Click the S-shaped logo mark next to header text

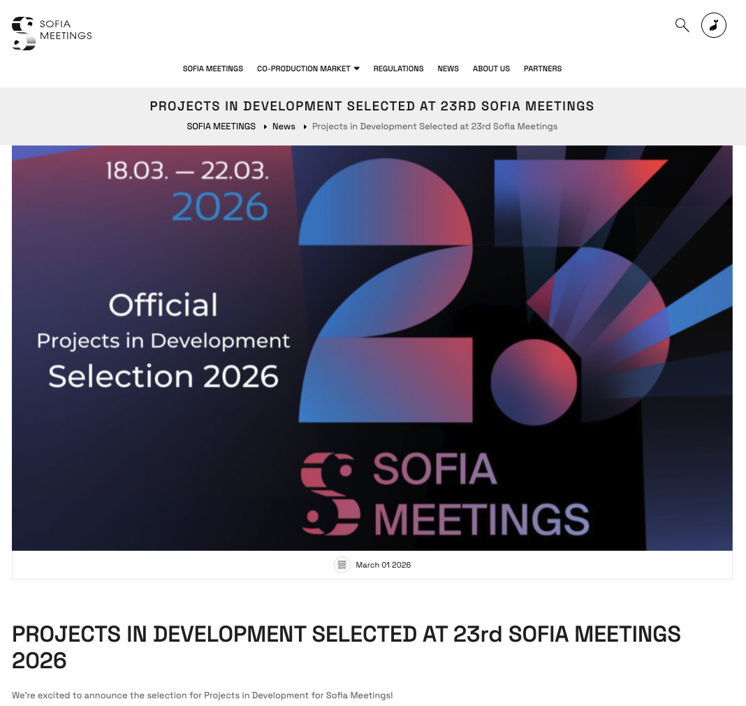click(23, 33)
